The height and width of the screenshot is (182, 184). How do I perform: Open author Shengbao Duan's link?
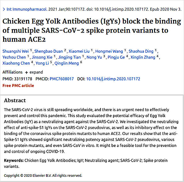tap(49, 51)
